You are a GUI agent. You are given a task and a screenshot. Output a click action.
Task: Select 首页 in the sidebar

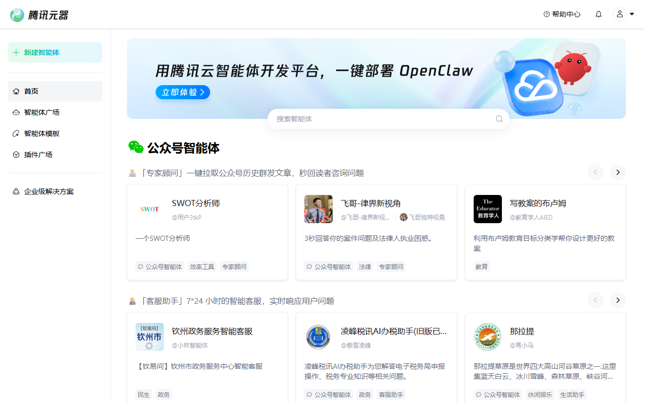pyautogui.click(x=55, y=91)
